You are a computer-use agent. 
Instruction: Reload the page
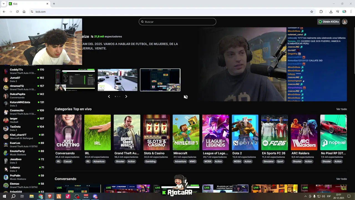point(17,12)
